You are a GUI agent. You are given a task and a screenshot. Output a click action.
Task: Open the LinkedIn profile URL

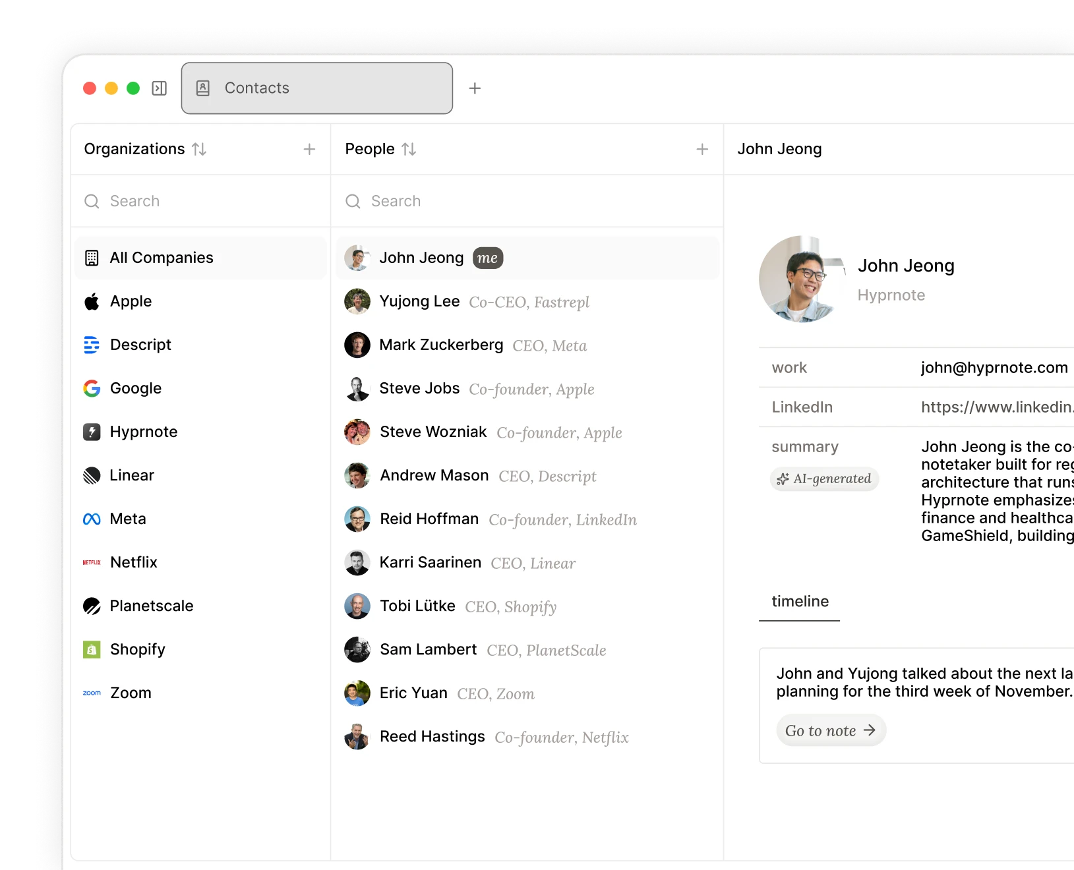(996, 407)
